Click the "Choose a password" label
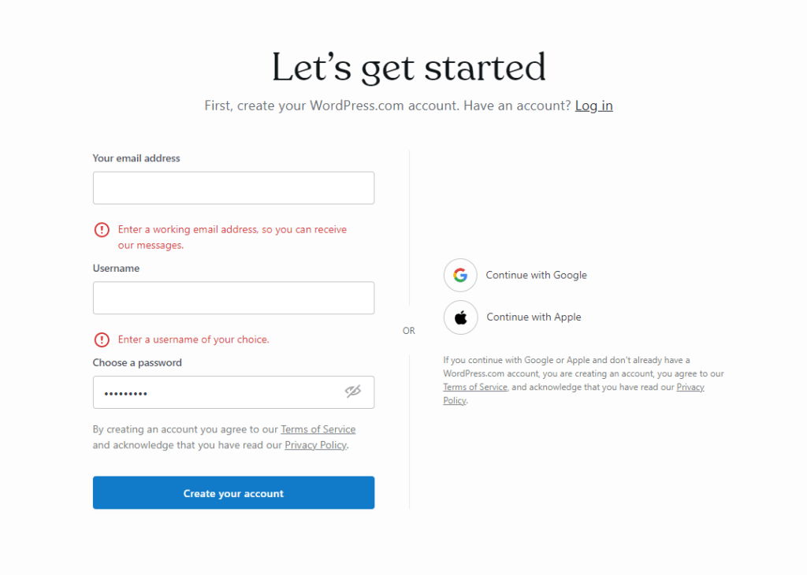The height and width of the screenshot is (575, 807). [137, 363]
